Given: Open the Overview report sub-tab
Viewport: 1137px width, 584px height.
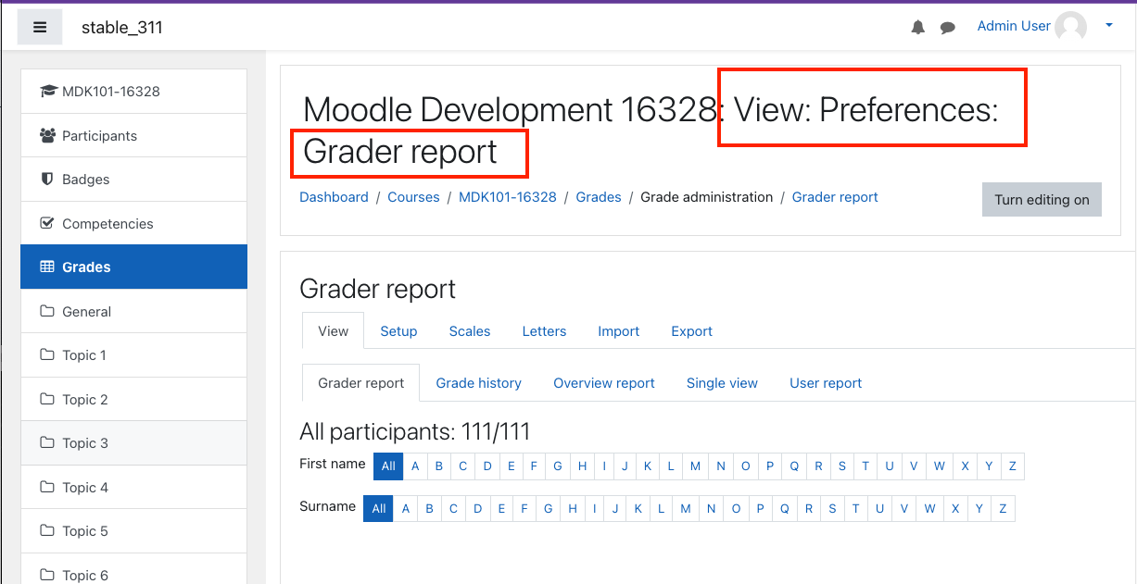Looking at the screenshot, I should [x=604, y=383].
